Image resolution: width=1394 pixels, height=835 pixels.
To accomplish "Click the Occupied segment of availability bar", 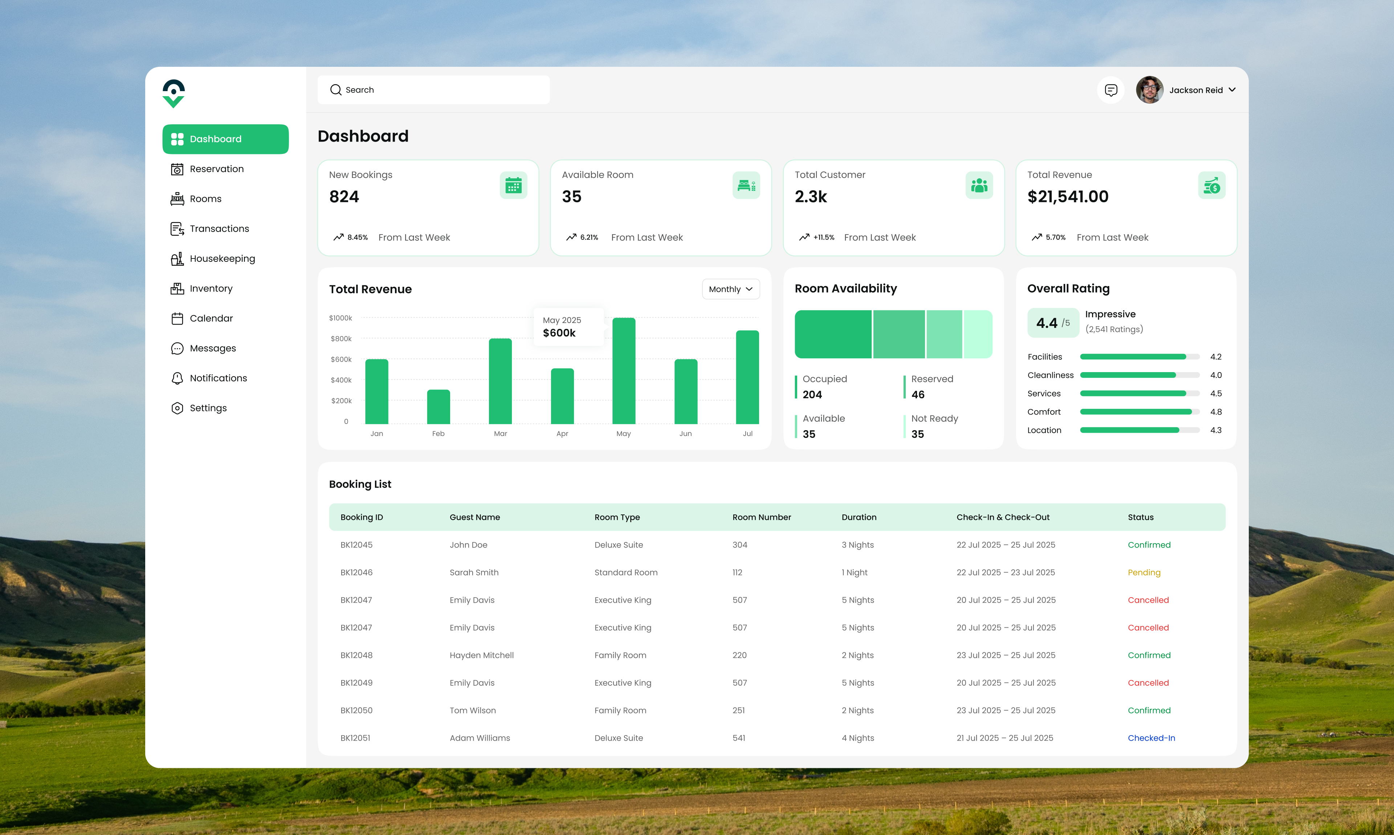I will pyautogui.click(x=832, y=334).
